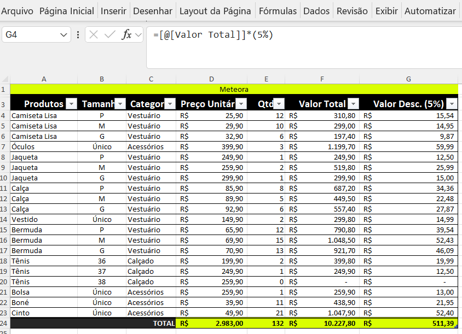Select the Calçado cell in row 19
The image size is (462, 334).
151,271
